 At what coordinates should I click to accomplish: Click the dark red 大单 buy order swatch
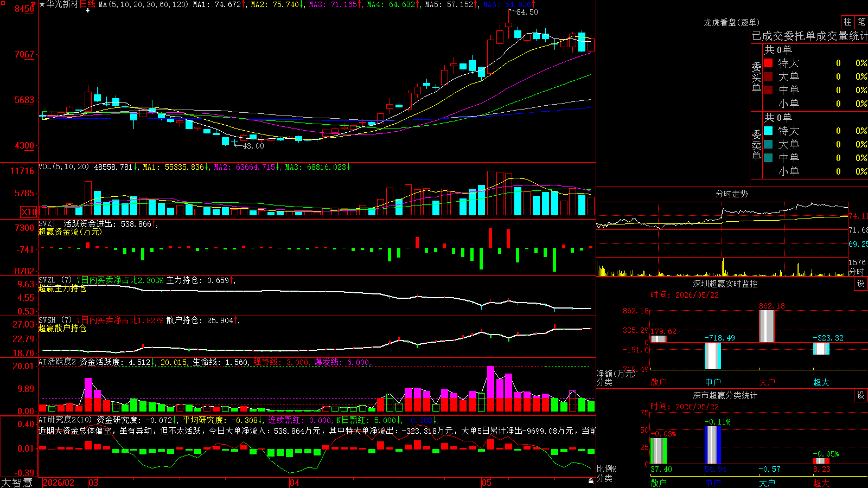[768, 76]
